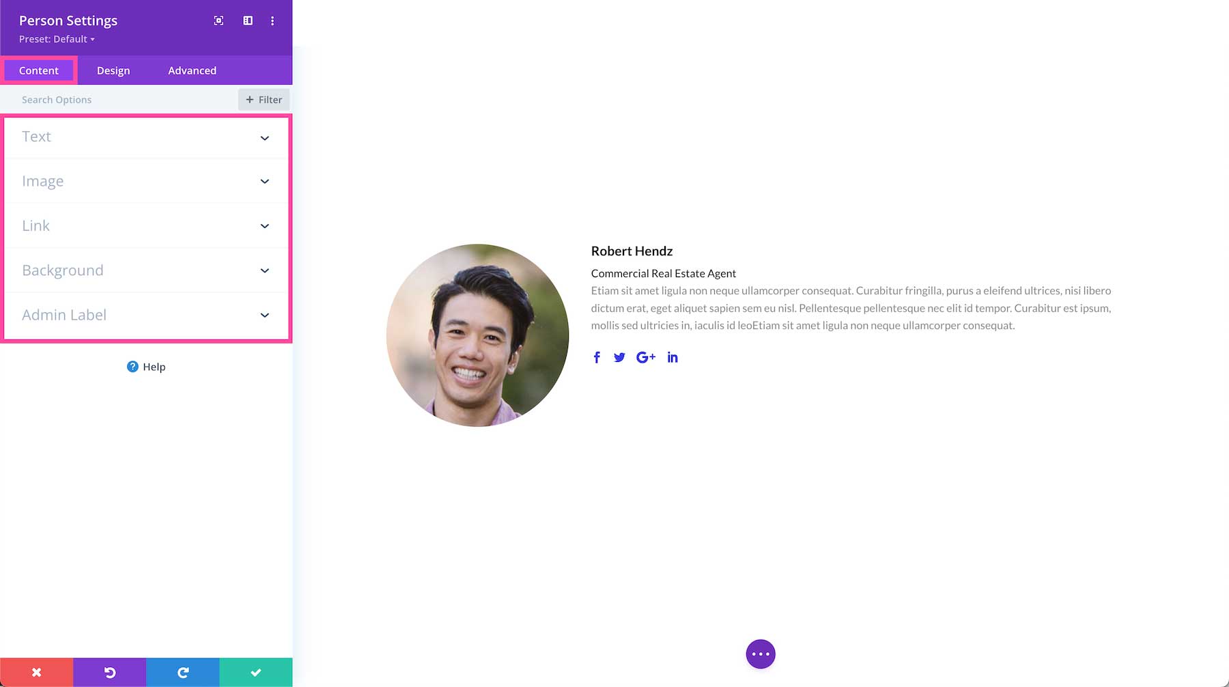Save changes with the green checkmark
The image size is (1229, 687).
(255, 672)
